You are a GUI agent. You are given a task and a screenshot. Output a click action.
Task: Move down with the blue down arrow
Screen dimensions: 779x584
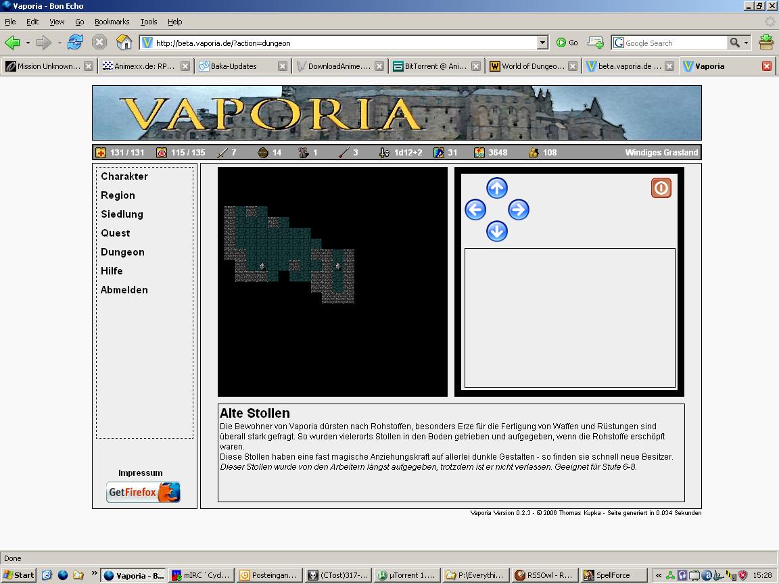[x=497, y=231]
